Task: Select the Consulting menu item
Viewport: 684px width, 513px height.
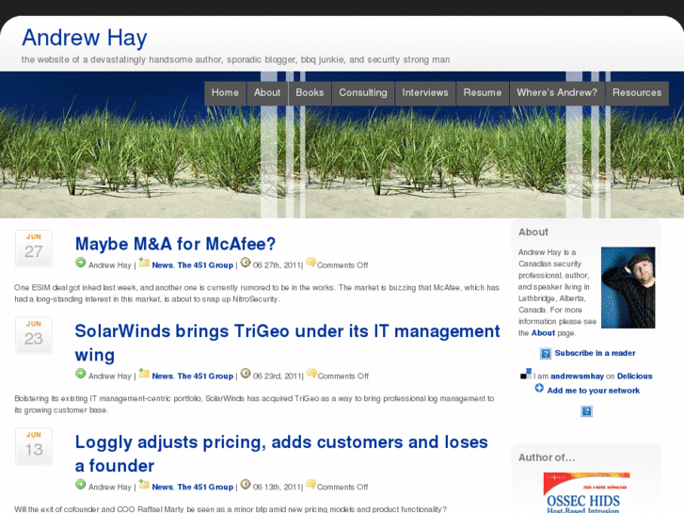Action: pyautogui.click(x=363, y=93)
